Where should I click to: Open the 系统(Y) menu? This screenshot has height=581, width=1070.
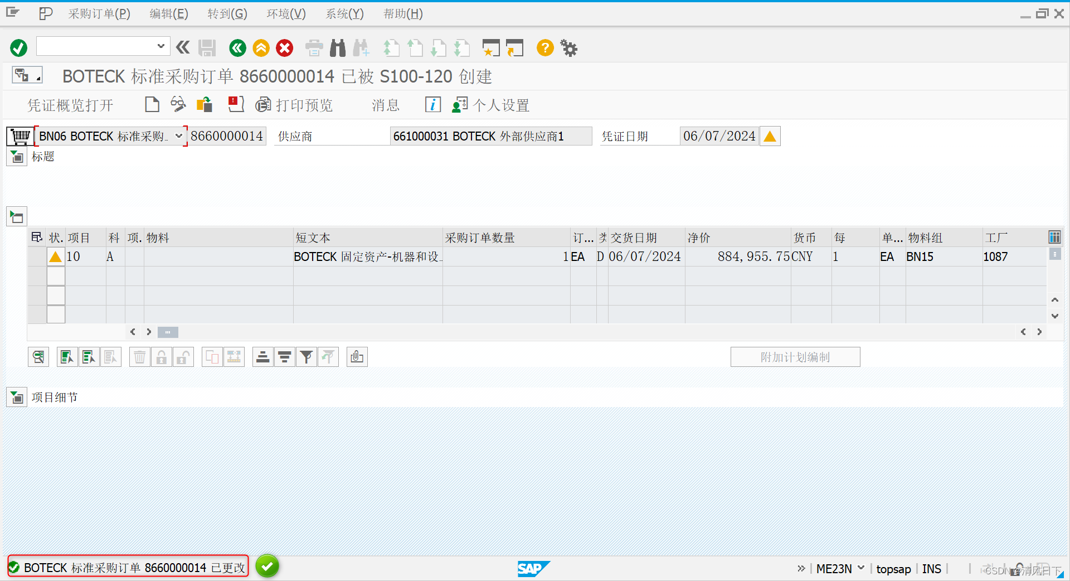(345, 14)
